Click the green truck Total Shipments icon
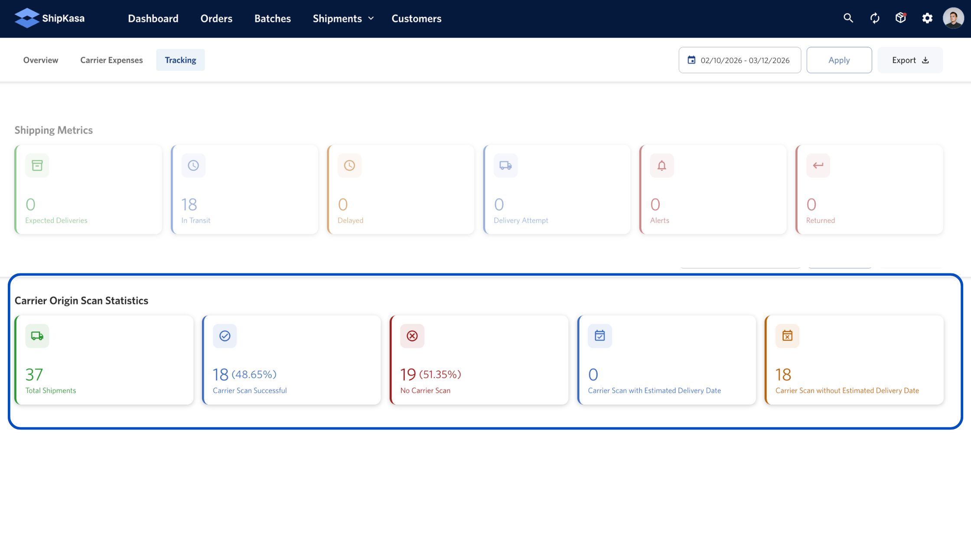The height and width of the screenshot is (546, 971). 37,336
